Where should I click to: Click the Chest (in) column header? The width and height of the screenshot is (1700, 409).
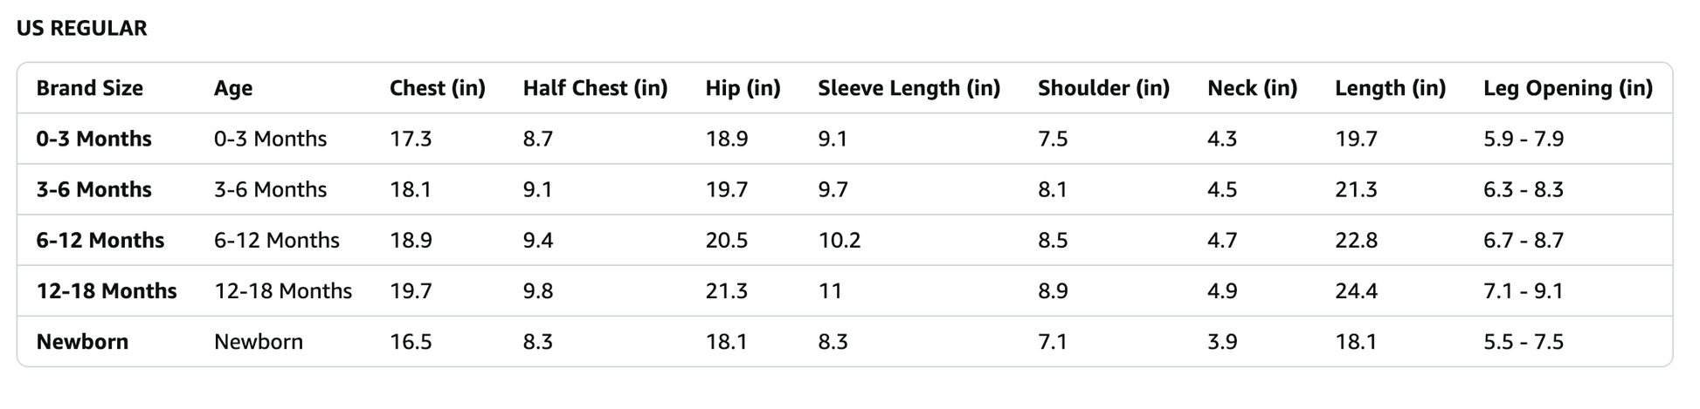coord(438,88)
